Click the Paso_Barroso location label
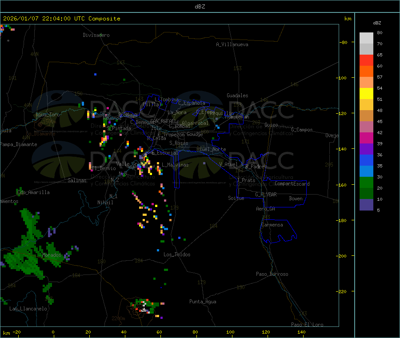Viewport: 400px width, 338px height. click(x=272, y=274)
